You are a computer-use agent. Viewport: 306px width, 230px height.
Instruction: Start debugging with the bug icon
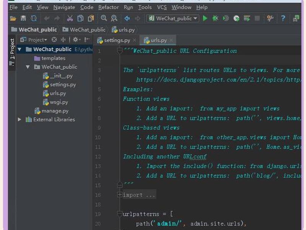[x=215, y=18]
